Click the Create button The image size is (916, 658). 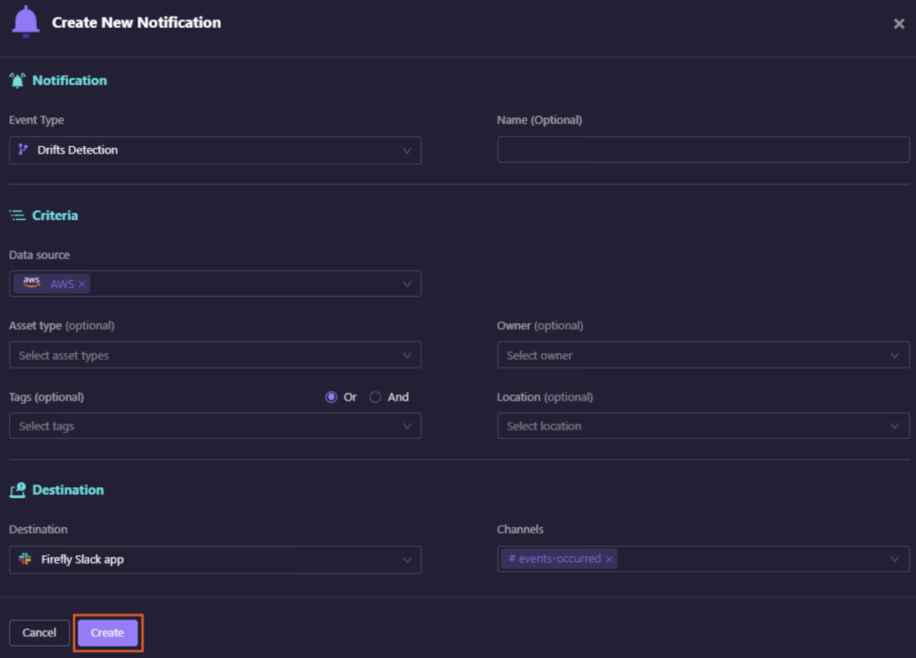pos(108,633)
